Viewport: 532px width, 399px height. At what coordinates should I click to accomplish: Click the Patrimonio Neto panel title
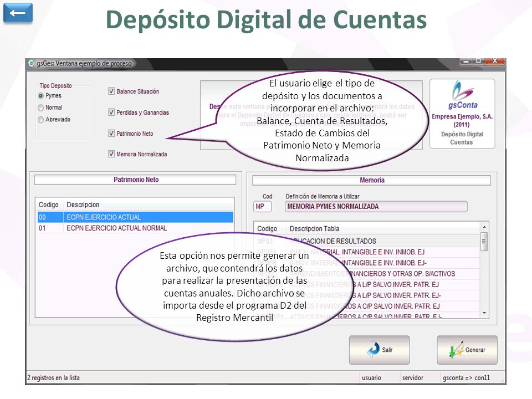tap(135, 180)
